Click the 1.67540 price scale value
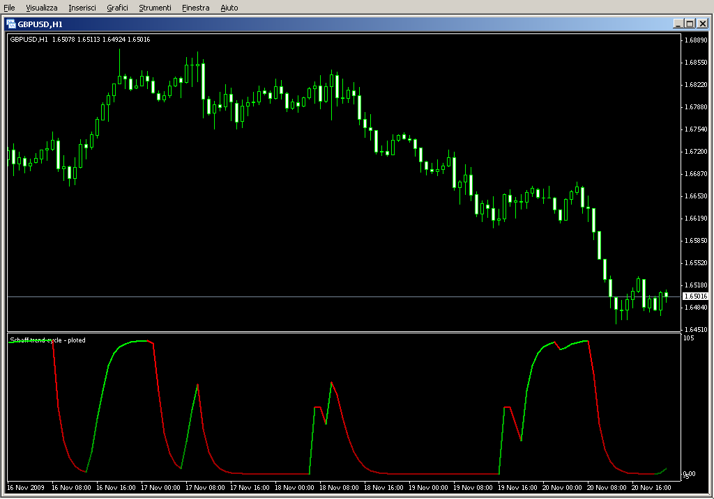Image resolution: width=714 pixels, height=499 pixels. click(697, 129)
